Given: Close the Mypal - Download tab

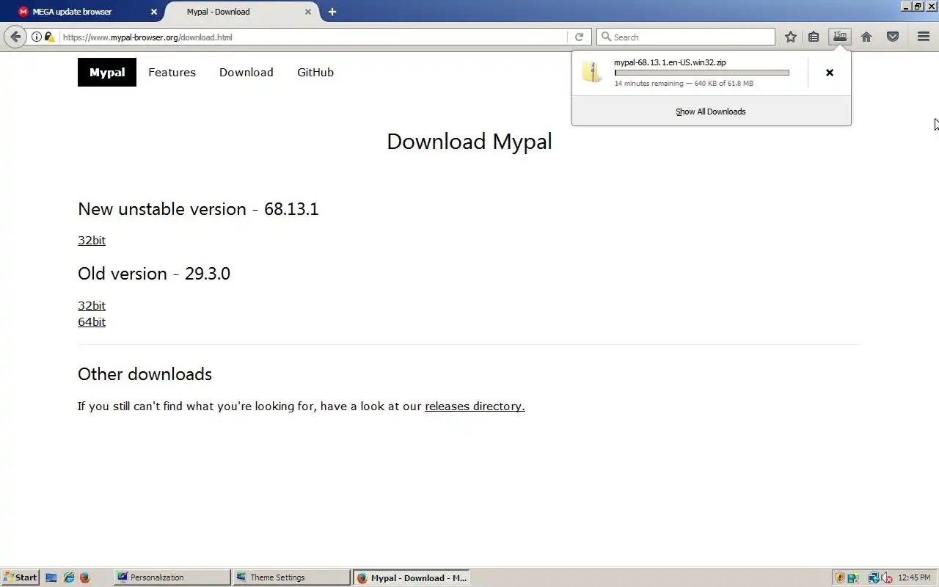Looking at the screenshot, I should 308,12.
